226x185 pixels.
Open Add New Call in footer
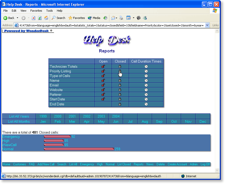[46, 164]
